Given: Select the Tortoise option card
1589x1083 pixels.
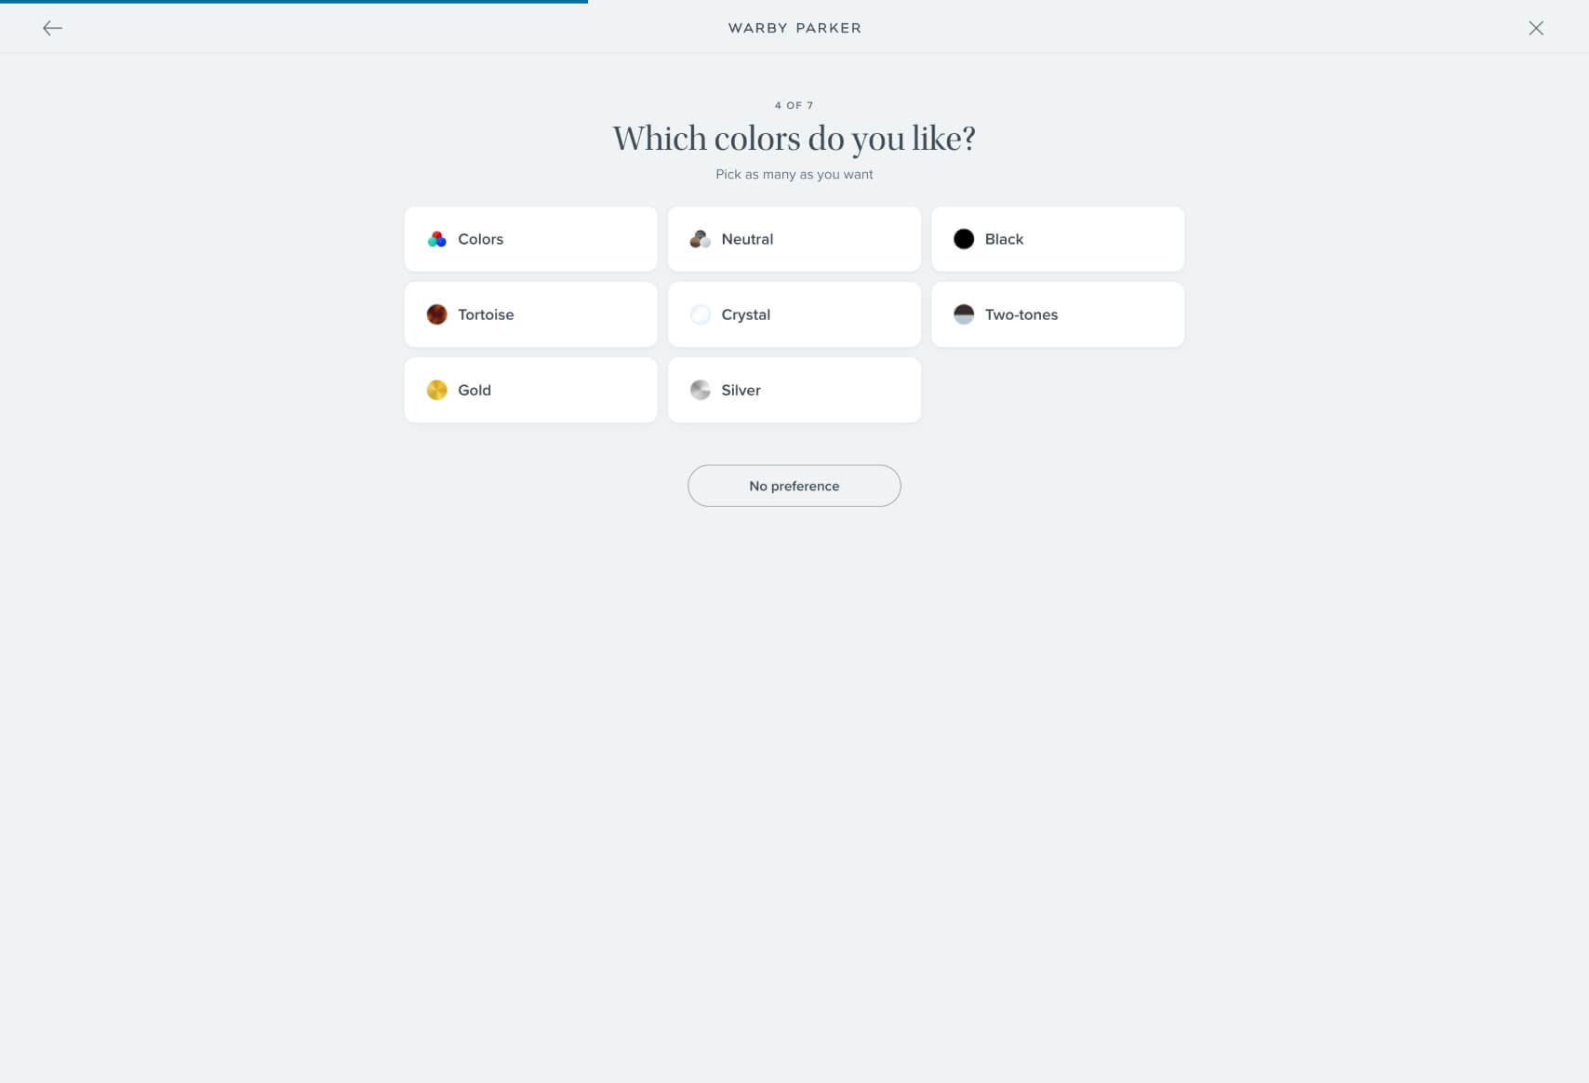Looking at the screenshot, I should (531, 314).
